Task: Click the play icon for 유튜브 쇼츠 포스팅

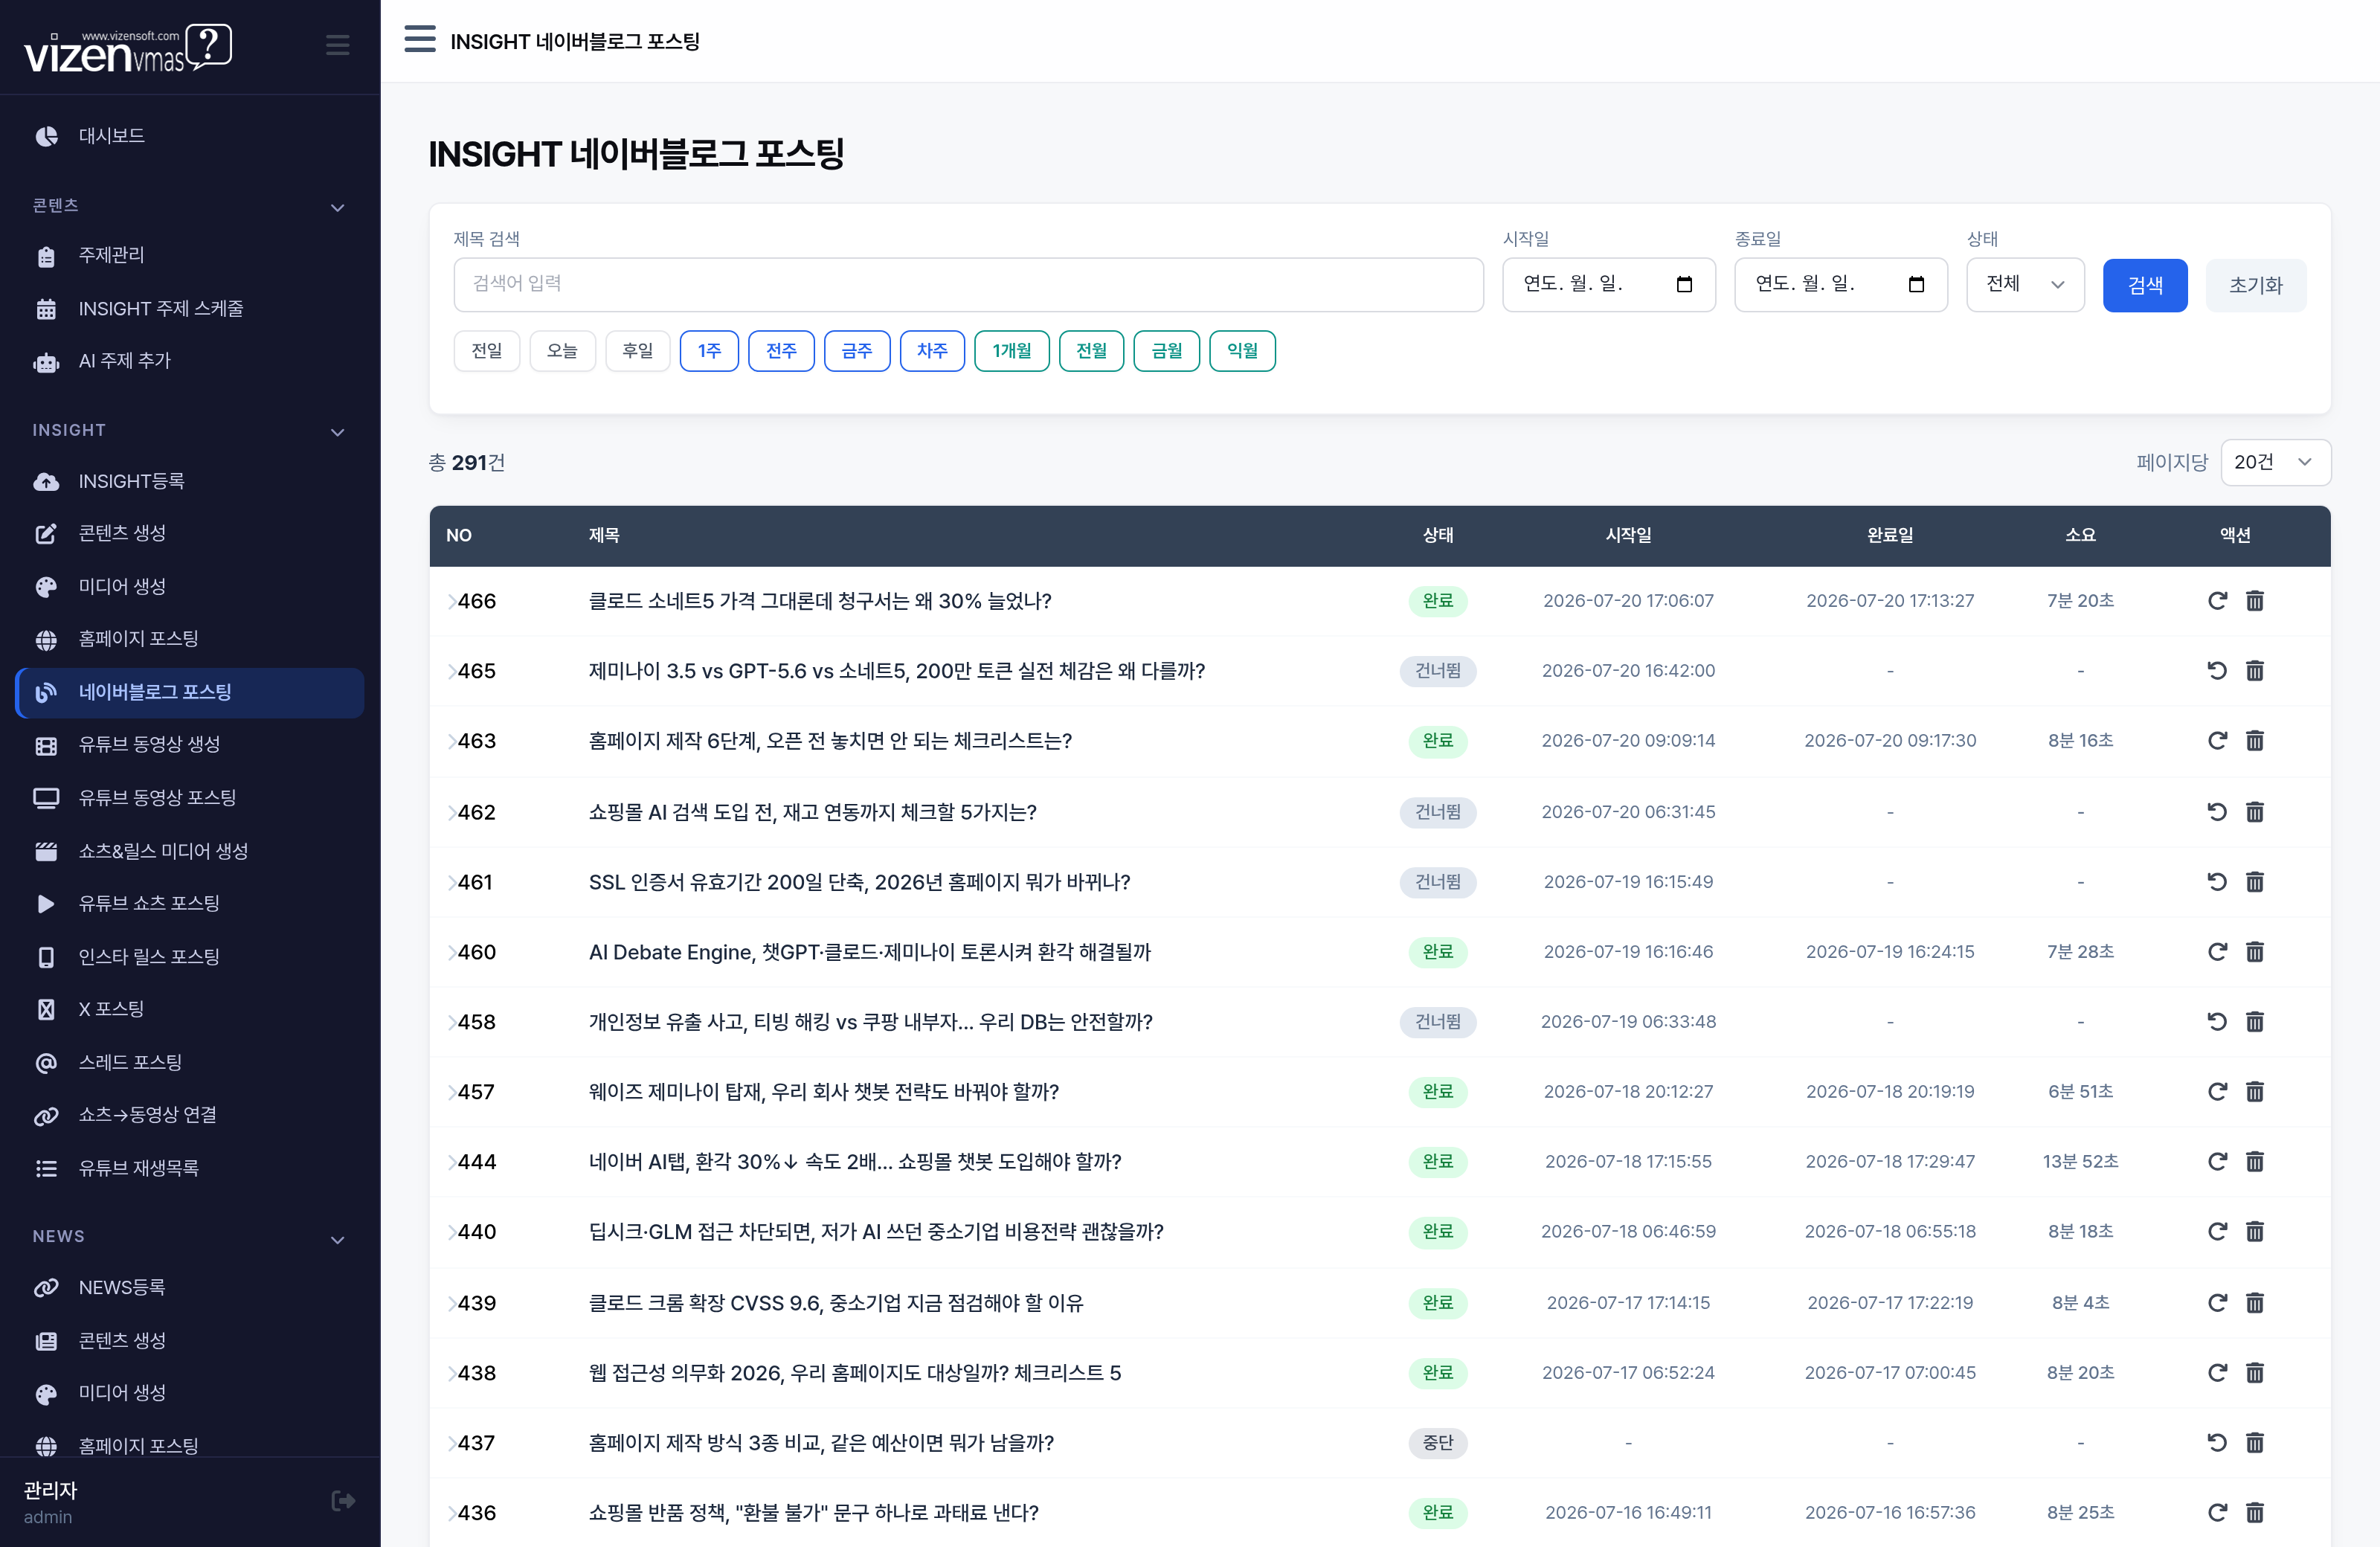Action: (46, 904)
